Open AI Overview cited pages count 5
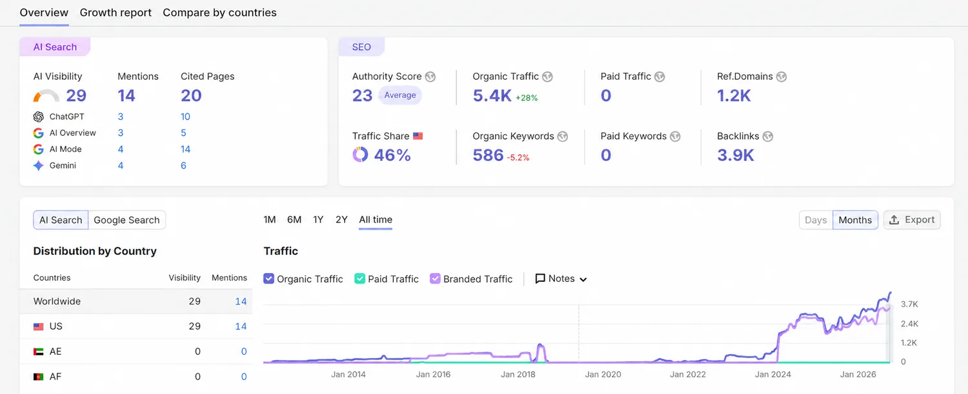 click(x=183, y=133)
